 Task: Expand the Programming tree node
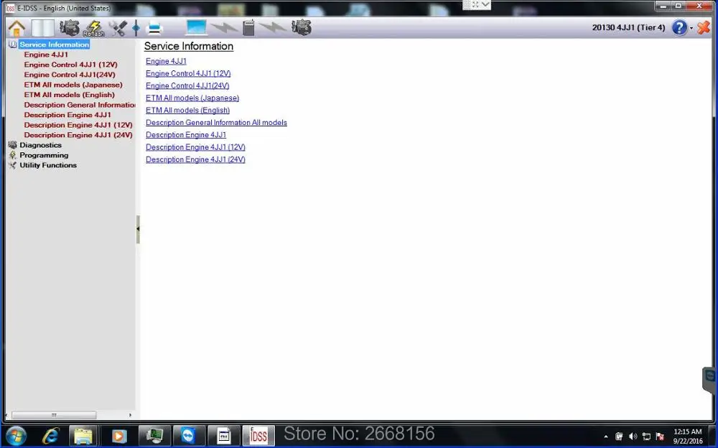44,155
